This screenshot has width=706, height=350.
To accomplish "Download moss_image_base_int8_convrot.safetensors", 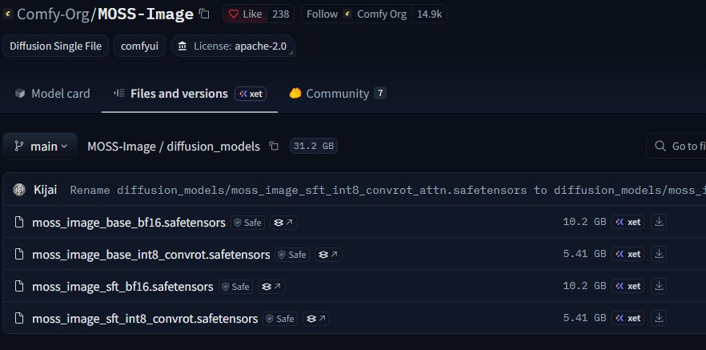I will 659,254.
